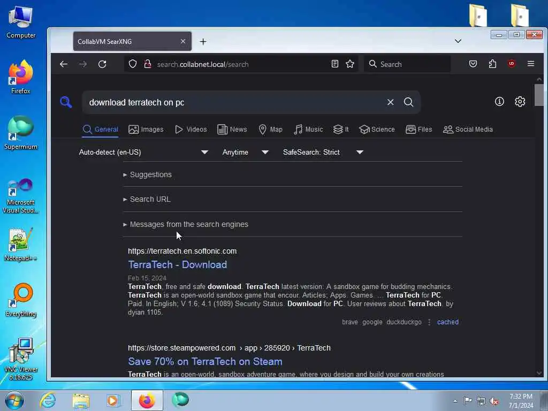
Task: Click the download terratech on pc field
Action: point(234,102)
